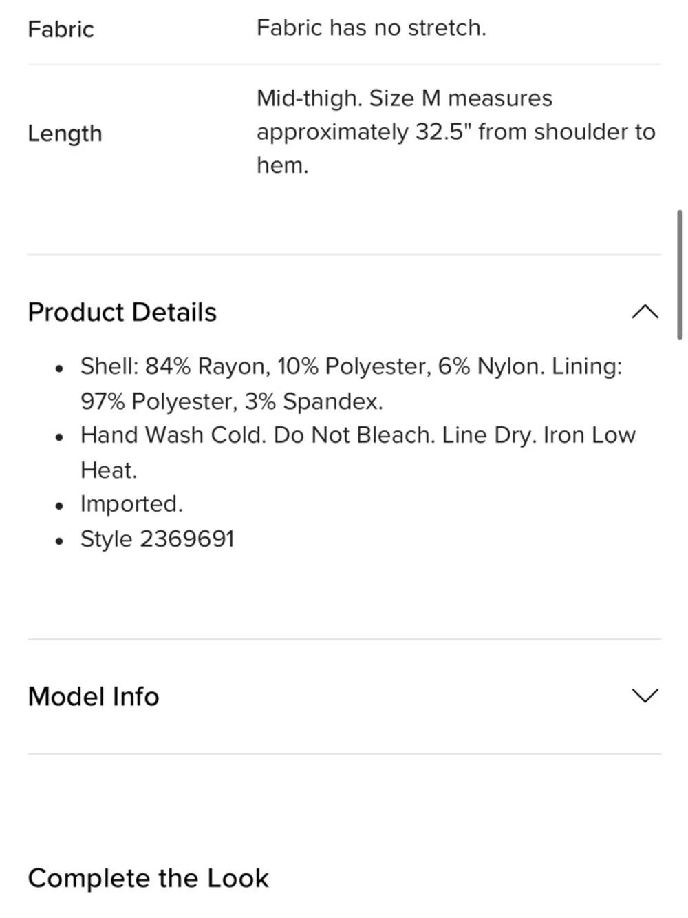The image size is (688, 918).
Task: Click the bullet dot beside Style number
Action: [60, 541]
